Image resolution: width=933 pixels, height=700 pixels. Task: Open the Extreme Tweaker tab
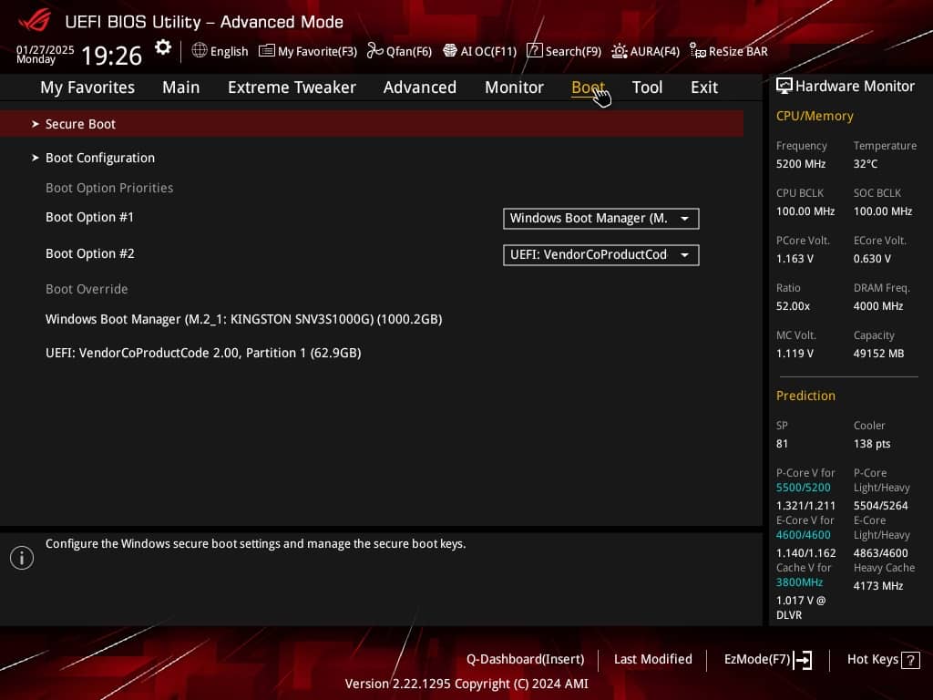click(292, 87)
